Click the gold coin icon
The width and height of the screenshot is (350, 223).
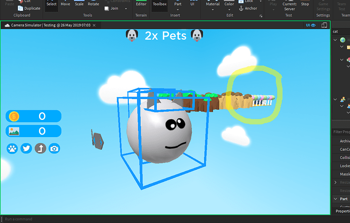click(x=14, y=116)
